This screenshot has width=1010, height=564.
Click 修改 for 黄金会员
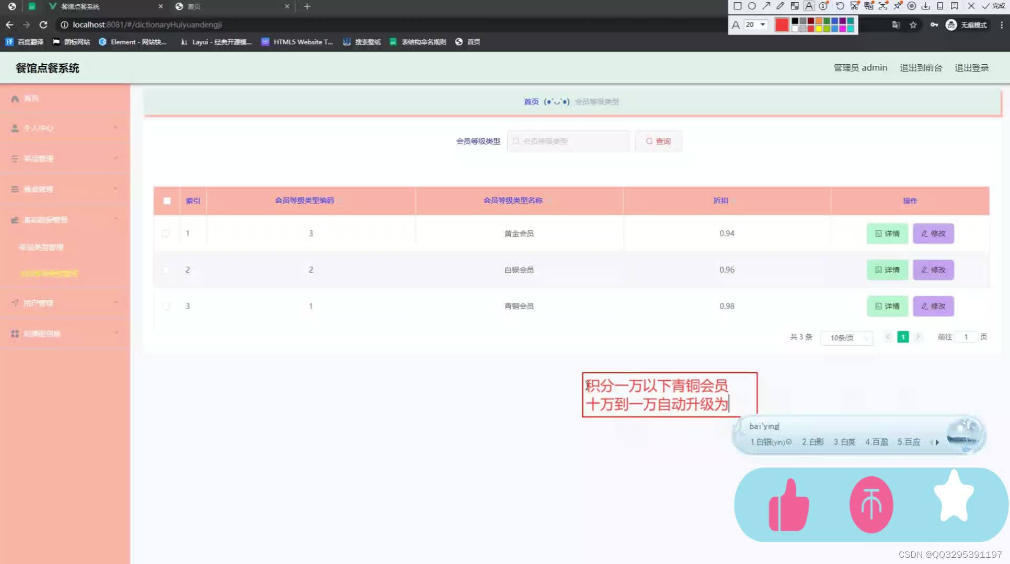point(933,233)
